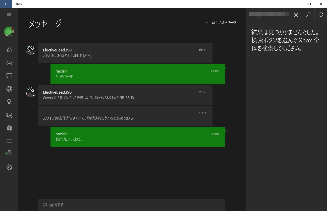Start a new message with 新しいメッセージ
Screen dimensions: 327x211
coord(221,23)
